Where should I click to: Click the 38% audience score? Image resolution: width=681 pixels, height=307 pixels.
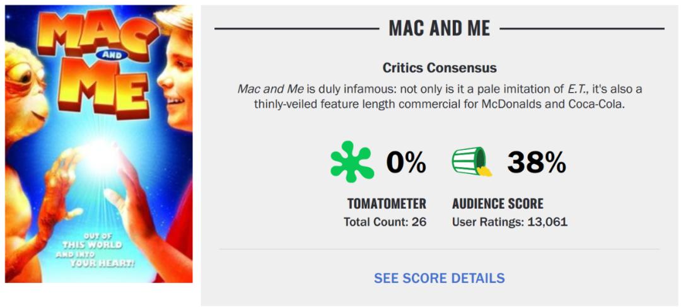[537, 163]
